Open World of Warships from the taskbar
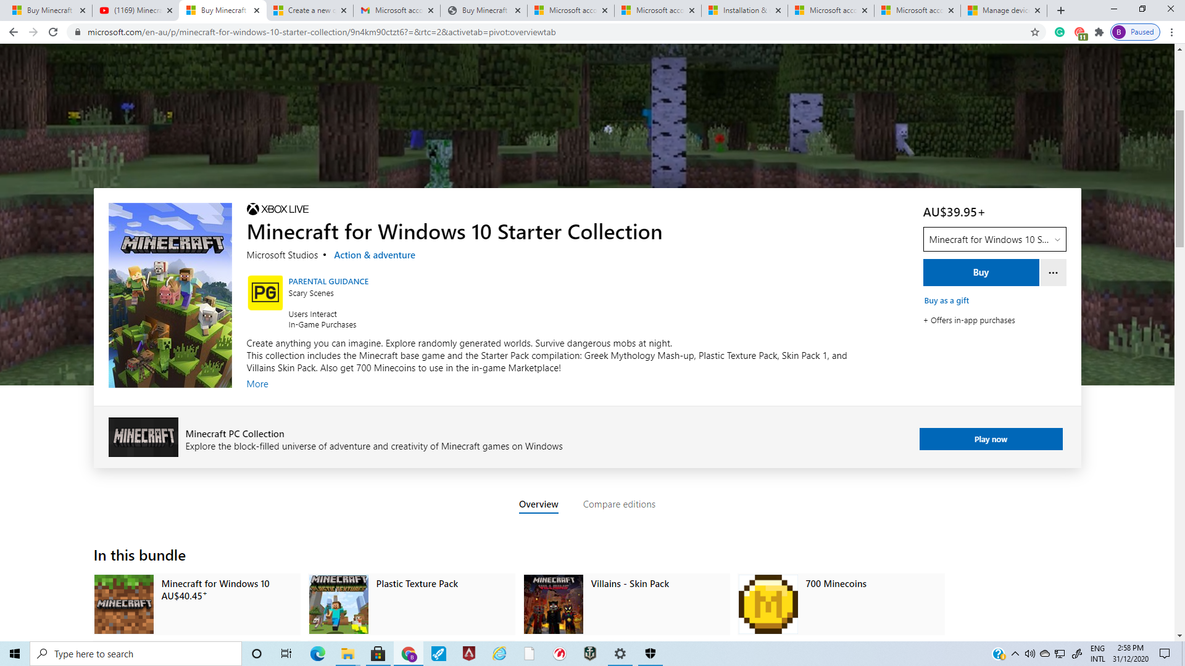The width and height of the screenshot is (1185, 666). tap(590, 654)
